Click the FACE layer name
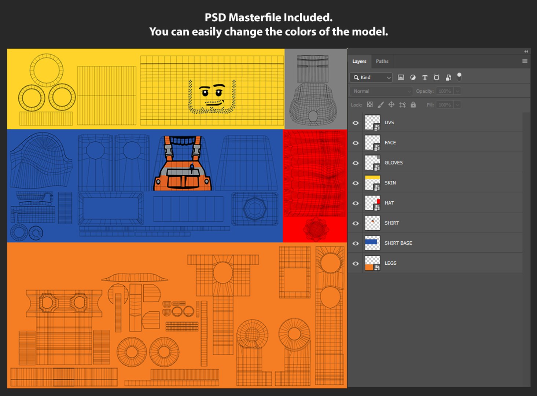This screenshot has height=396, width=537. [390, 143]
